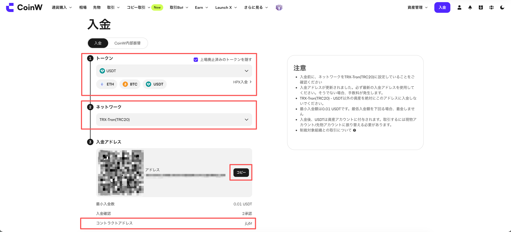Open the user profile icon
The height and width of the screenshot is (232, 511).
coord(459,7)
